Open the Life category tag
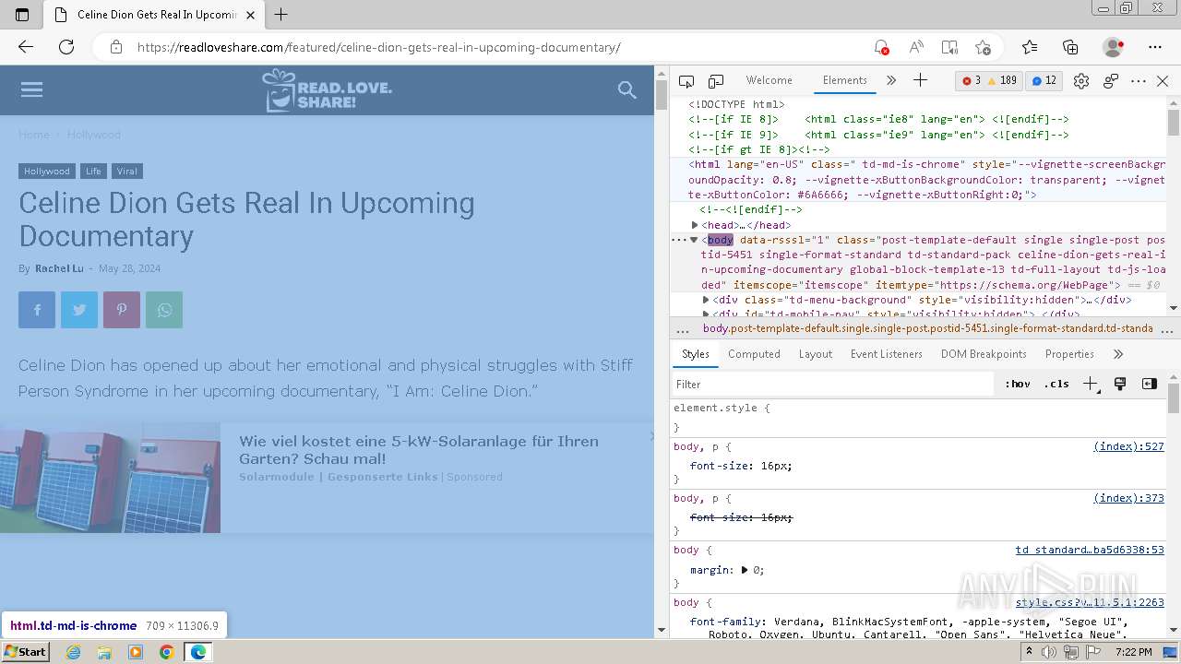1181x664 pixels. [x=93, y=172]
